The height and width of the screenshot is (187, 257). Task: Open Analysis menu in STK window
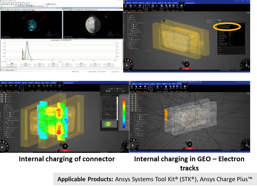[12, 2]
